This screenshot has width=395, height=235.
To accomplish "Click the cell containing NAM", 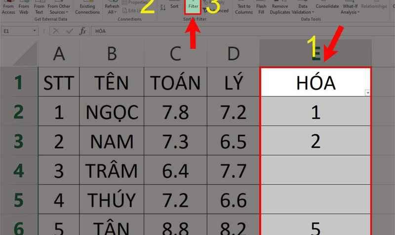I will point(112,140).
